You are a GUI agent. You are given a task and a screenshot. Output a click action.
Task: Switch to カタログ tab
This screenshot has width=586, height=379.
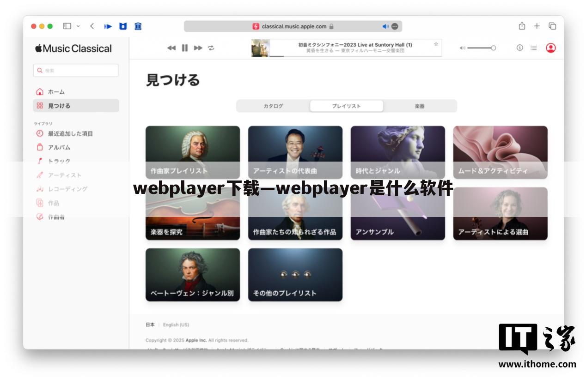click(x=273, y=106)
